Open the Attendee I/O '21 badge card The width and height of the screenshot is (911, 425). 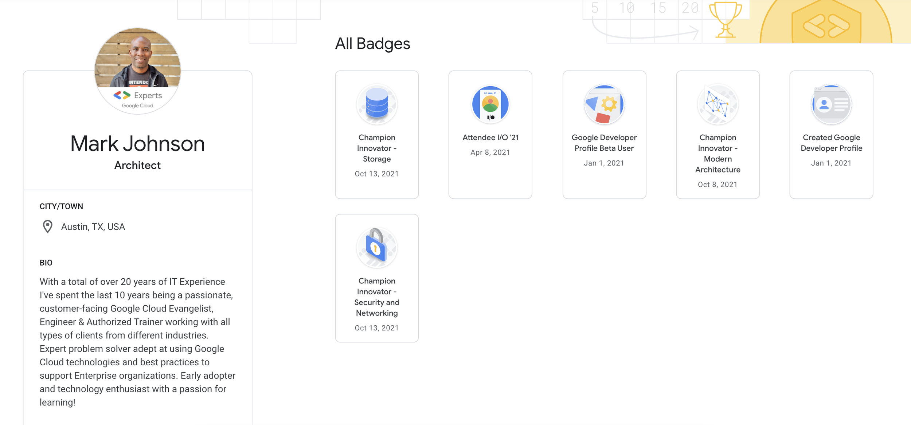(490, 135)
